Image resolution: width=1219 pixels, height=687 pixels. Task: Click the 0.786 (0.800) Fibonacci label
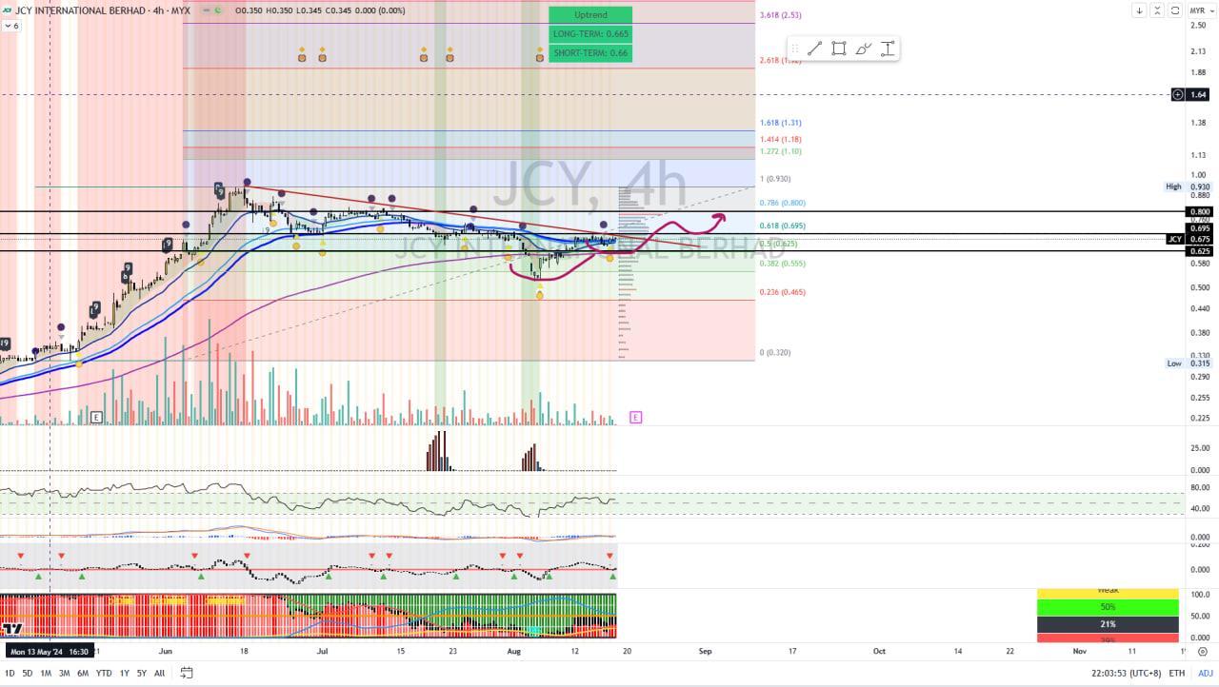coord(782,203)
